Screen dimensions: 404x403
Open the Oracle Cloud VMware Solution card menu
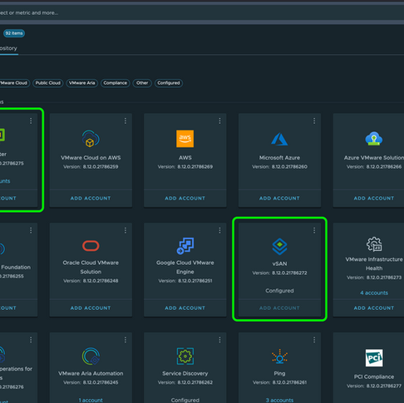click(x=126, y=230)
